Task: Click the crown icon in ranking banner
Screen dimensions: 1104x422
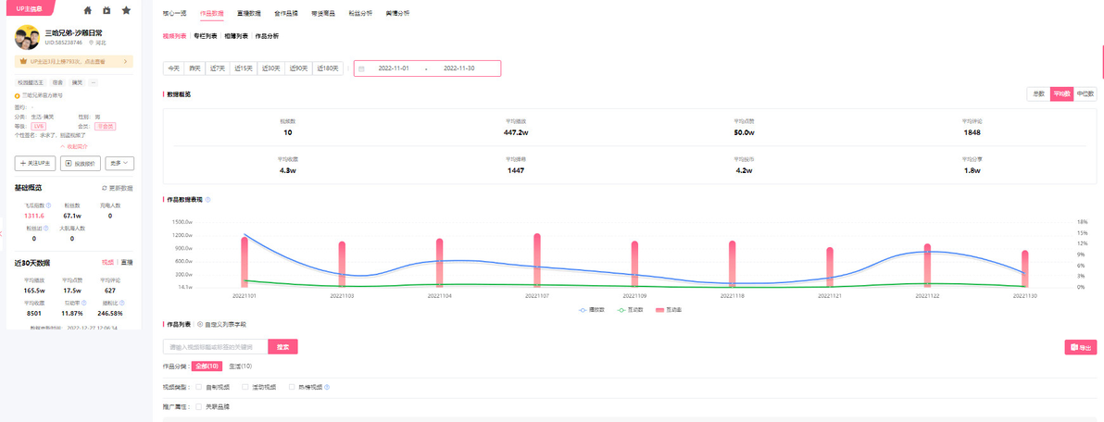Action: click(23, 62)
